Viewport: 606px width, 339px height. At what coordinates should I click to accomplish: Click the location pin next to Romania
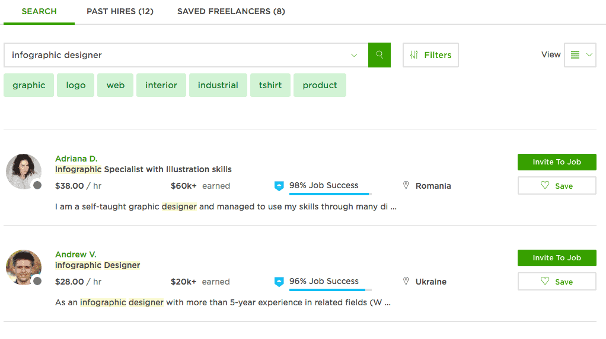(x=406, y=185)
